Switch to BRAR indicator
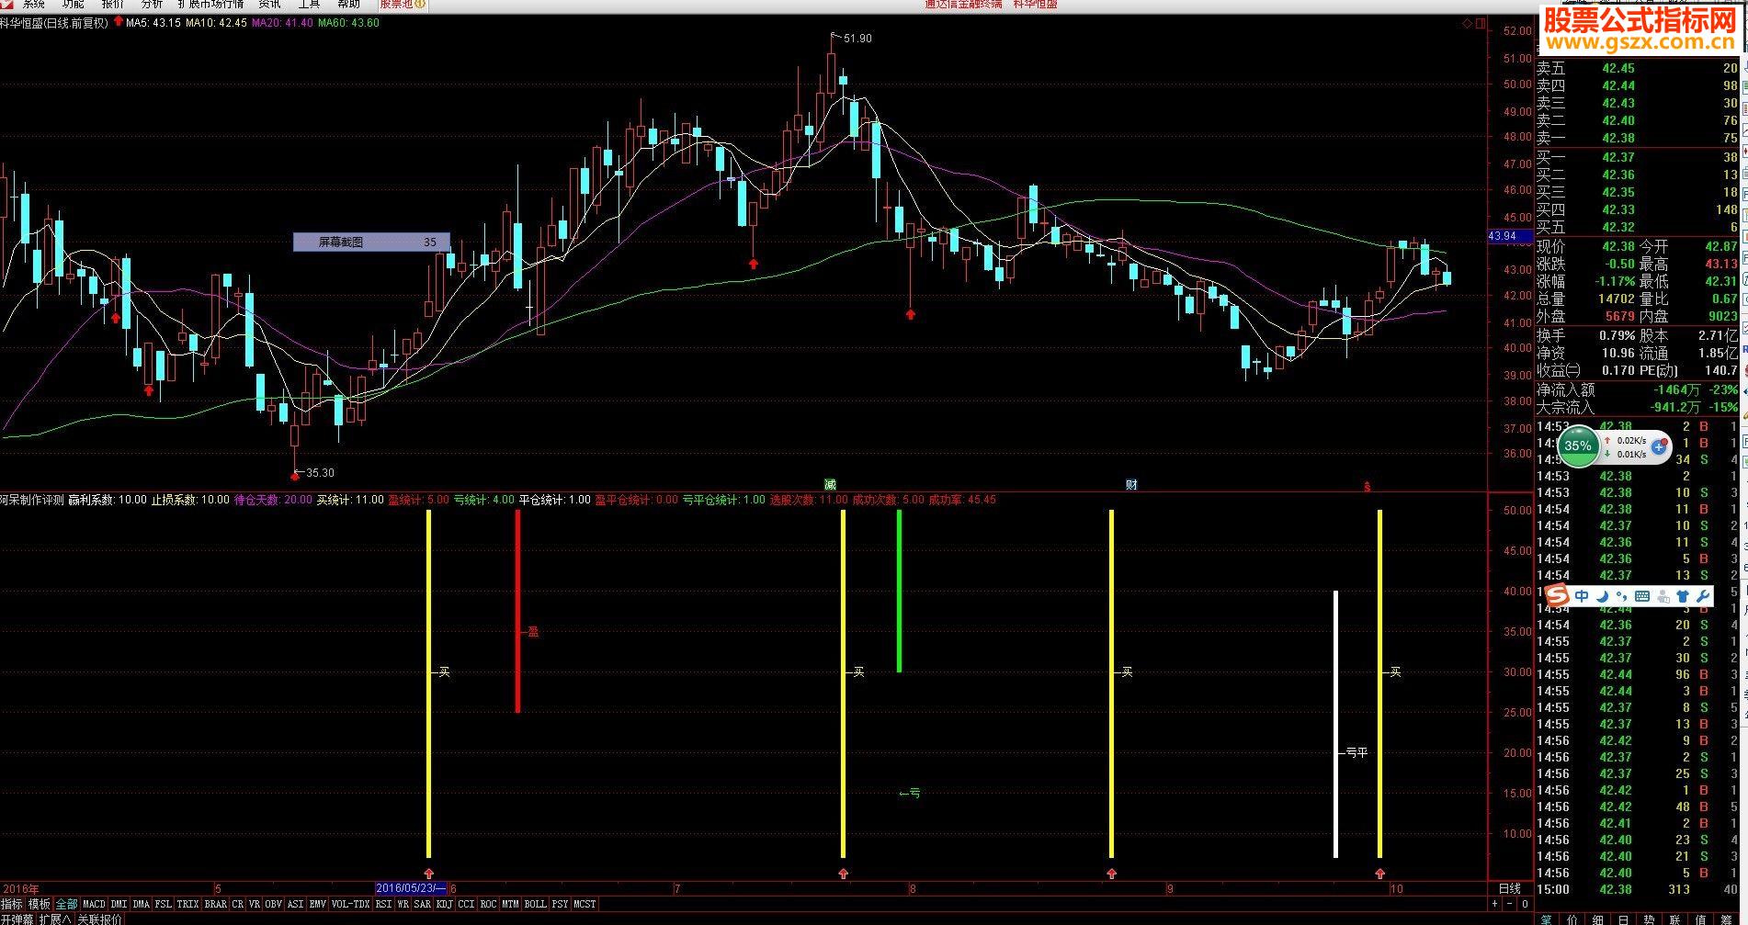Viewport: 1748px width, 925px height. [x=215, y=904]
